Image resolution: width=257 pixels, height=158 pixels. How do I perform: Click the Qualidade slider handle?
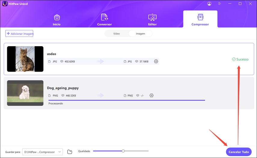coord(123,151)
